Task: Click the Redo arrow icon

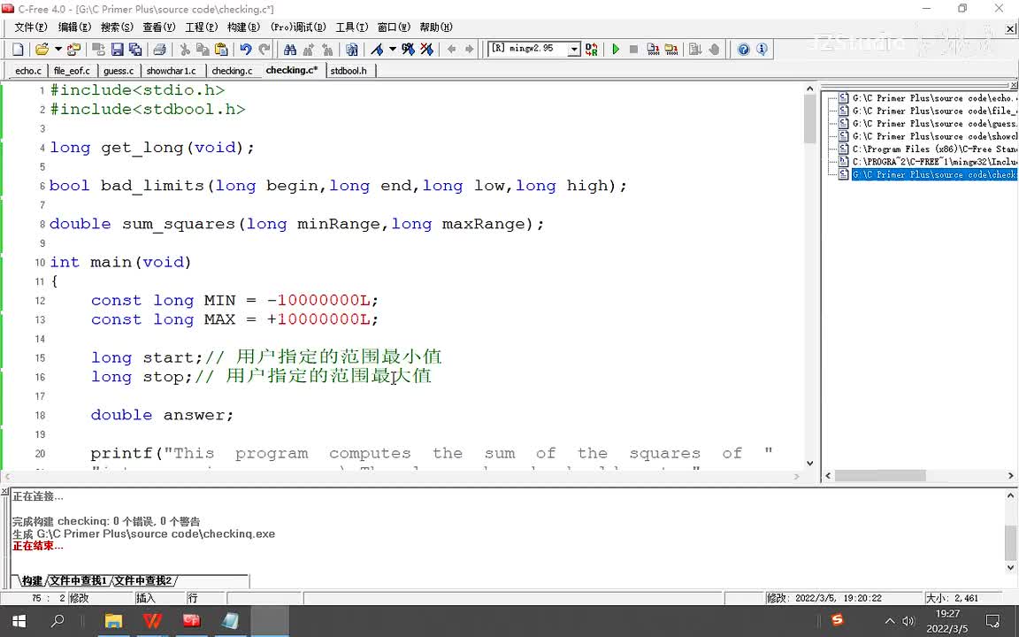Action: tap(264, 50)
